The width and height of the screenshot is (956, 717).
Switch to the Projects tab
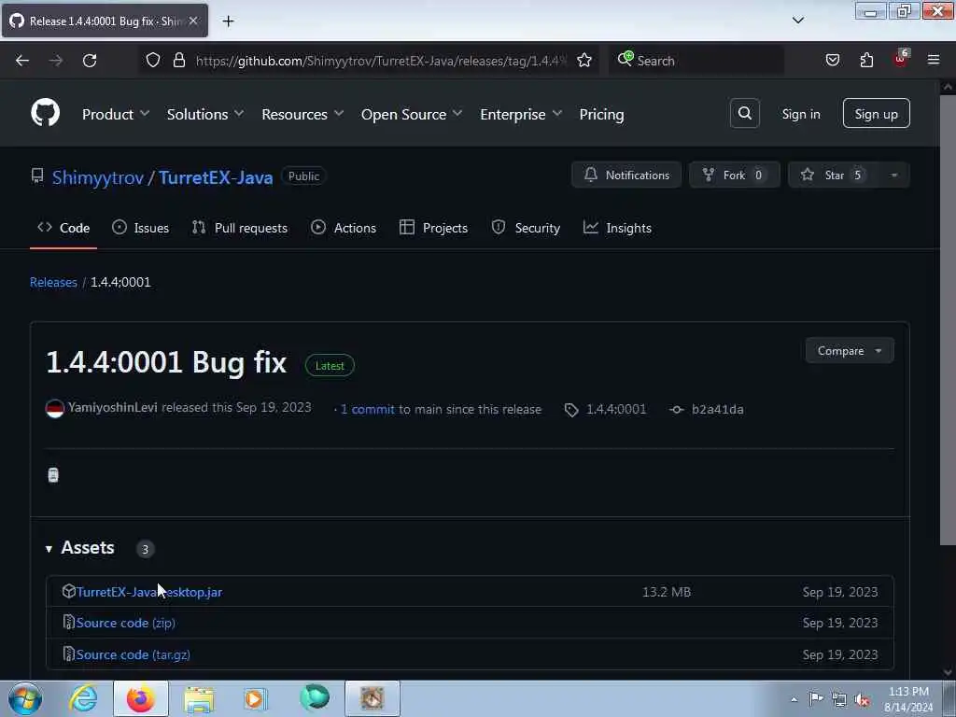coord(433,228)
